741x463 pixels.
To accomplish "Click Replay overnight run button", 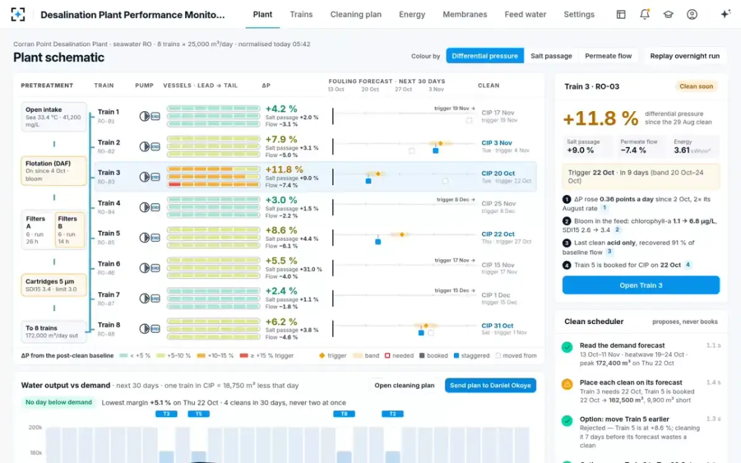I will pos(685,56).
